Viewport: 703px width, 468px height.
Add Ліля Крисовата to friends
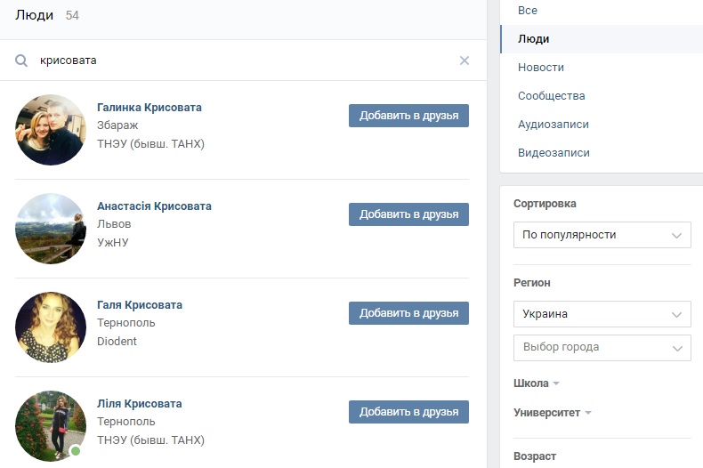408,412
